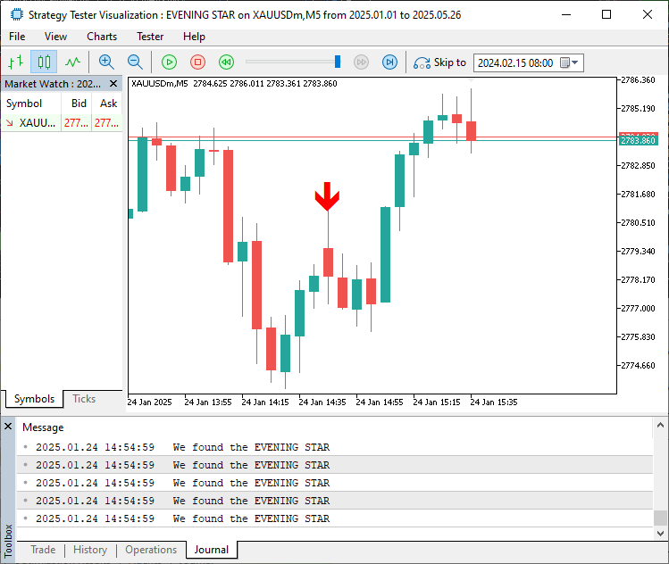Zoom in on the chart
Image resolution: width=669 pixels, height=564 pixels.
coord(106,62)
